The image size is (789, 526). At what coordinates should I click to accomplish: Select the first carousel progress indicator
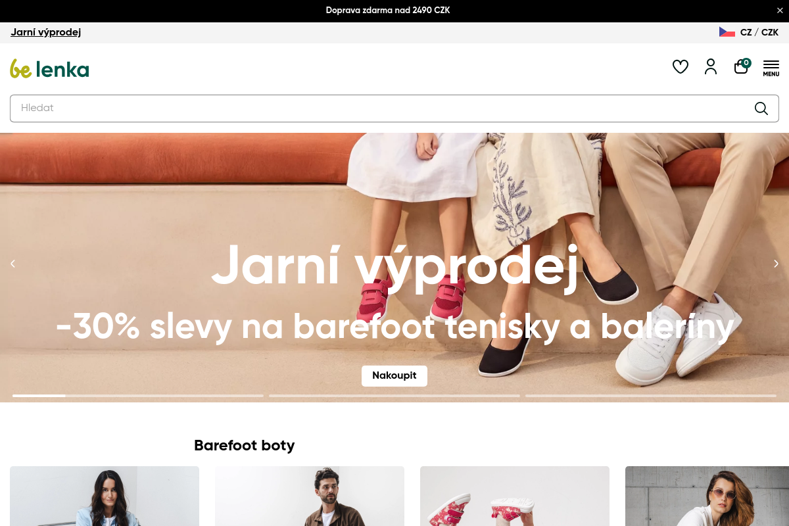(x=137, y=396)
